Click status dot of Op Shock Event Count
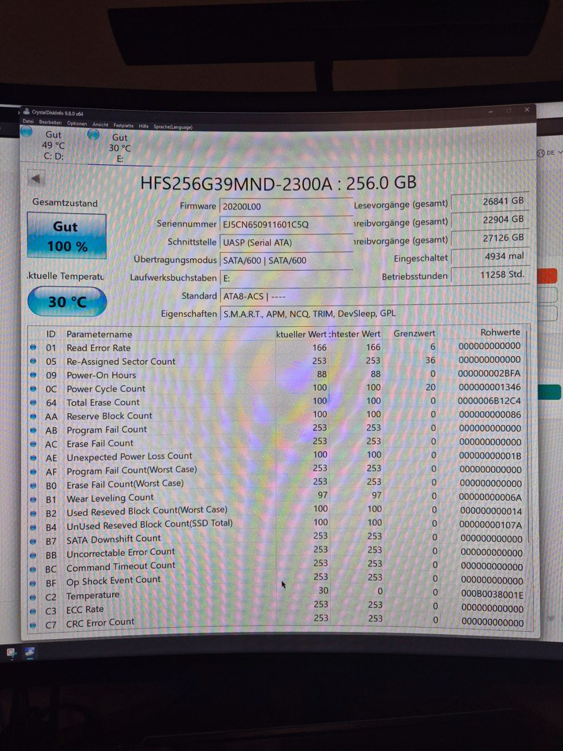The height and width of the screenshot is (751, 563). tap(33, 584)
